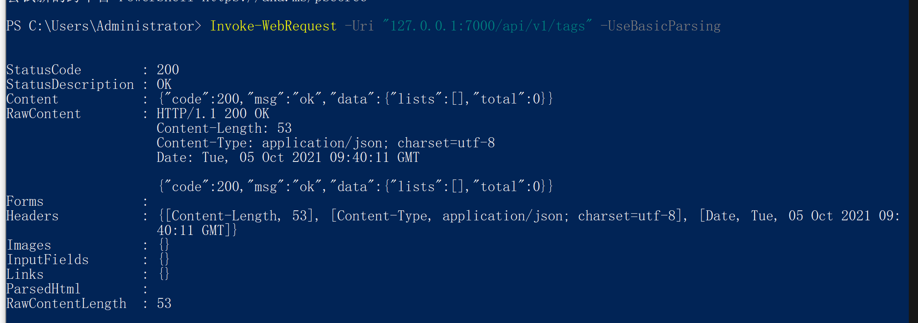Click the HTTP/1.1 200 OK line
Screen dimensions: 918x323
213,114
